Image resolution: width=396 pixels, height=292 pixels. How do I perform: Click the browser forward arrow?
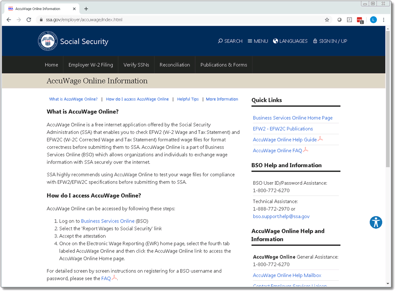(19, 20)
